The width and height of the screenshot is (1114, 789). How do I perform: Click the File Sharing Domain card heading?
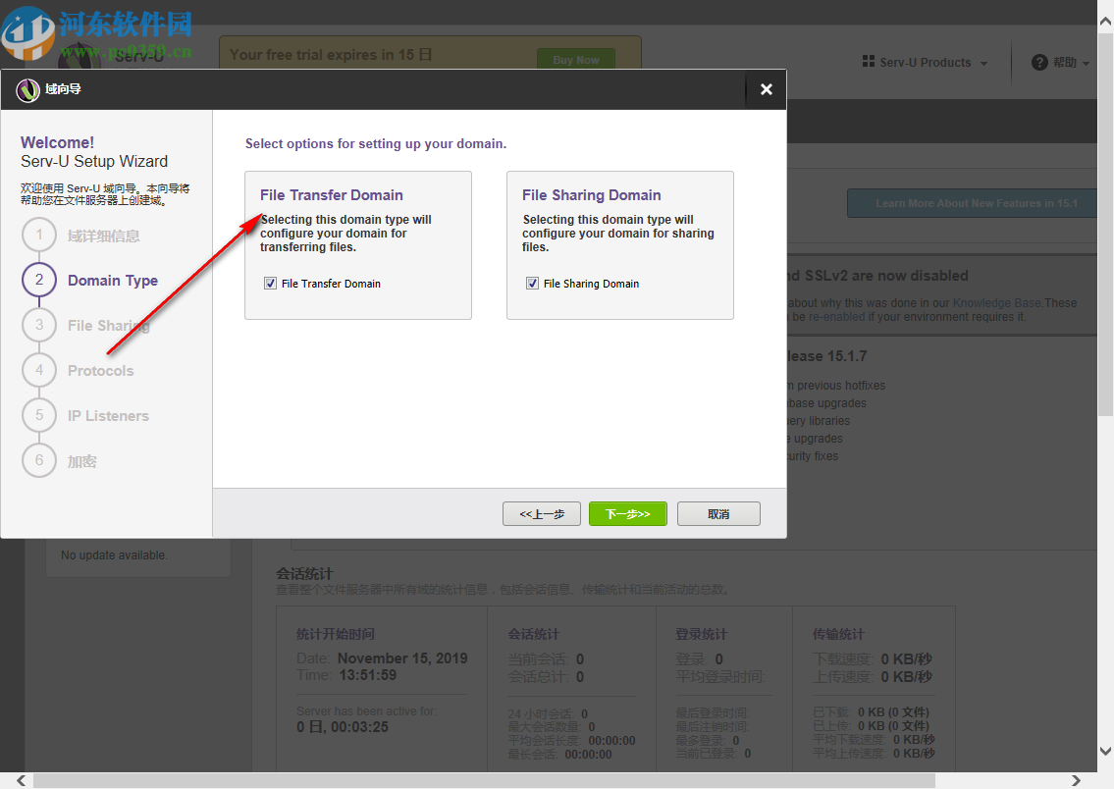click(591, 195)
